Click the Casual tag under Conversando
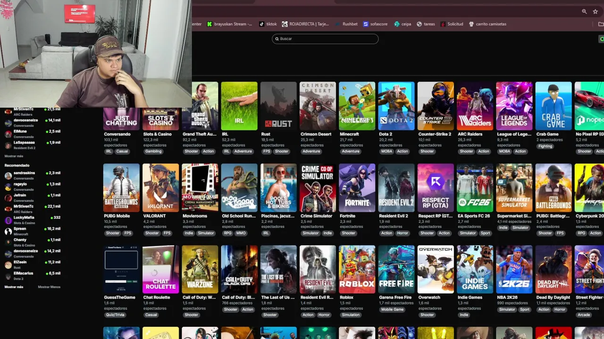 [x=122, y=151]
